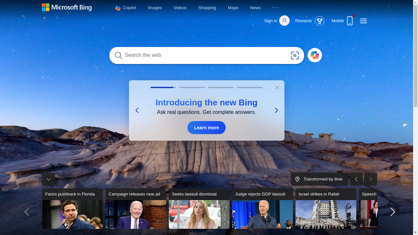Click the Rewards trophy icon

click(x=319, y=21)
